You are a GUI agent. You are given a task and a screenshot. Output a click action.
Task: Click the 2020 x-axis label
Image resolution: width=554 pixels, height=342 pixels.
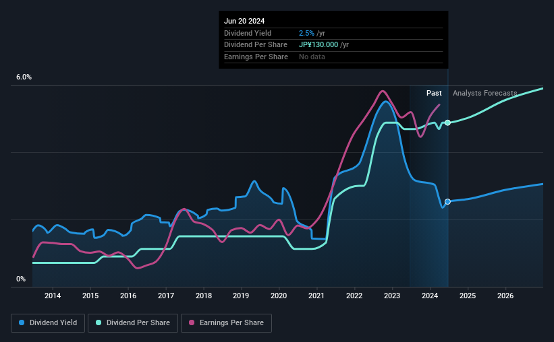click(279, 296)
